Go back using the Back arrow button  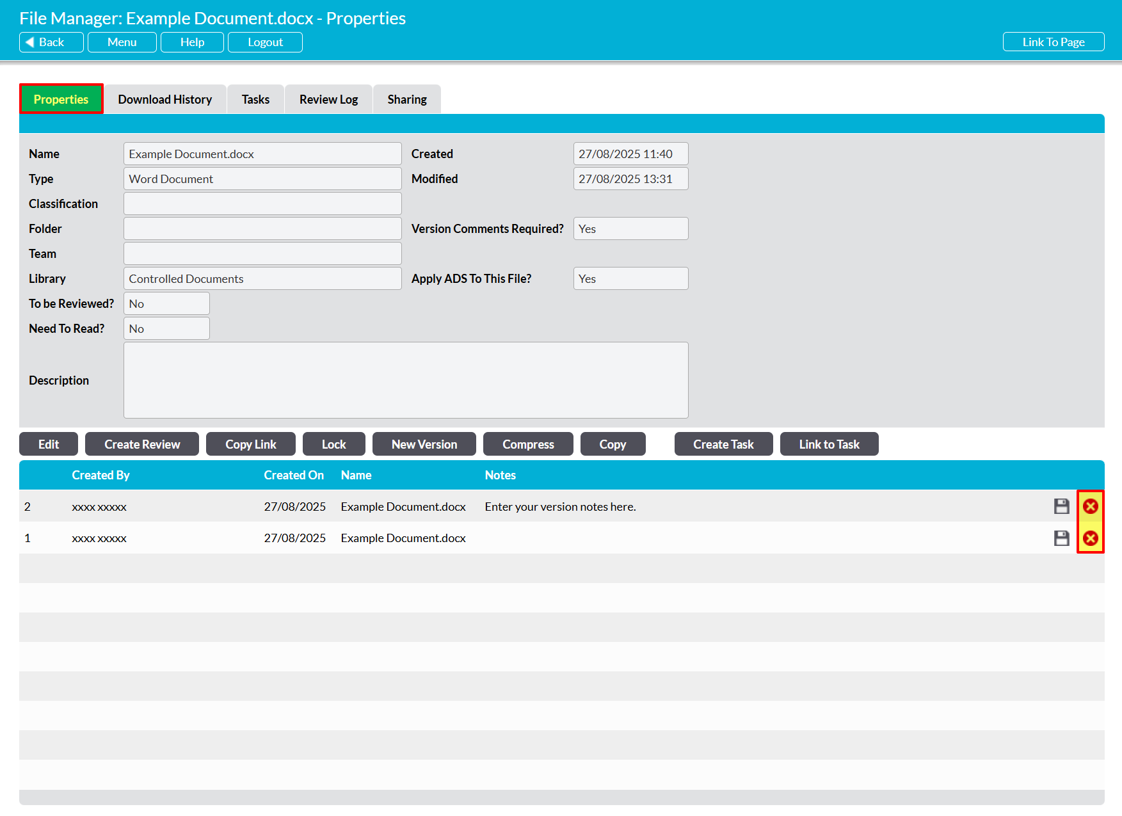tap(51, 42)
